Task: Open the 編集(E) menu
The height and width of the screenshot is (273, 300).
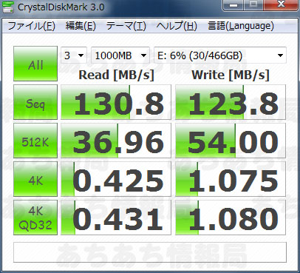Action: point(81,26)
